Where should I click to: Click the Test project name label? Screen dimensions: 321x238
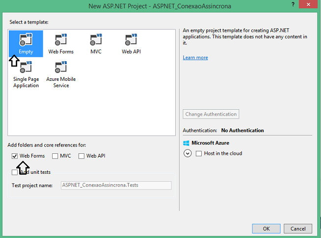tap(32, 186)
